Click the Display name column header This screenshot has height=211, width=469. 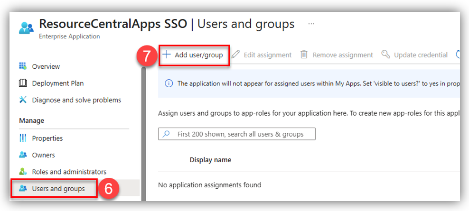coord(210,160)
